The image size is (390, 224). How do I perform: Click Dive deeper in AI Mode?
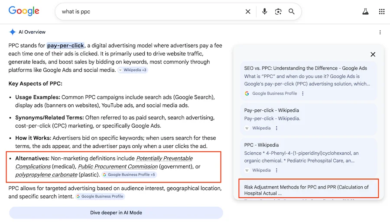[116, 213]
